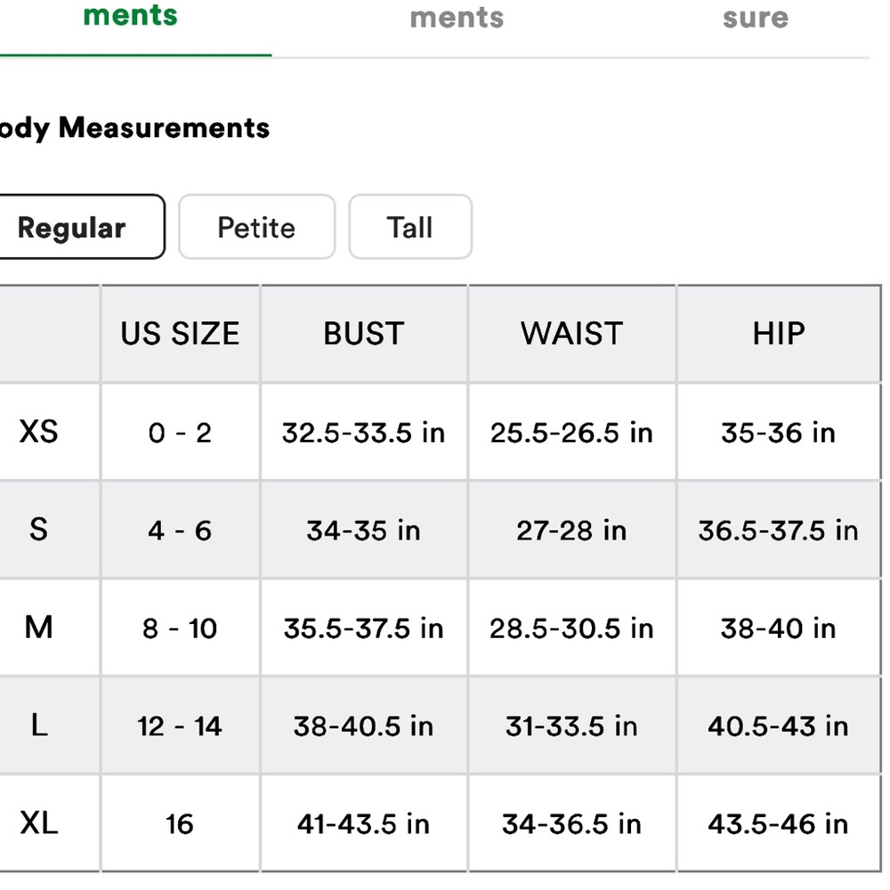Click the Body Measurements heading
Viewport: 890px width, 890px height.
coord(134,127)
